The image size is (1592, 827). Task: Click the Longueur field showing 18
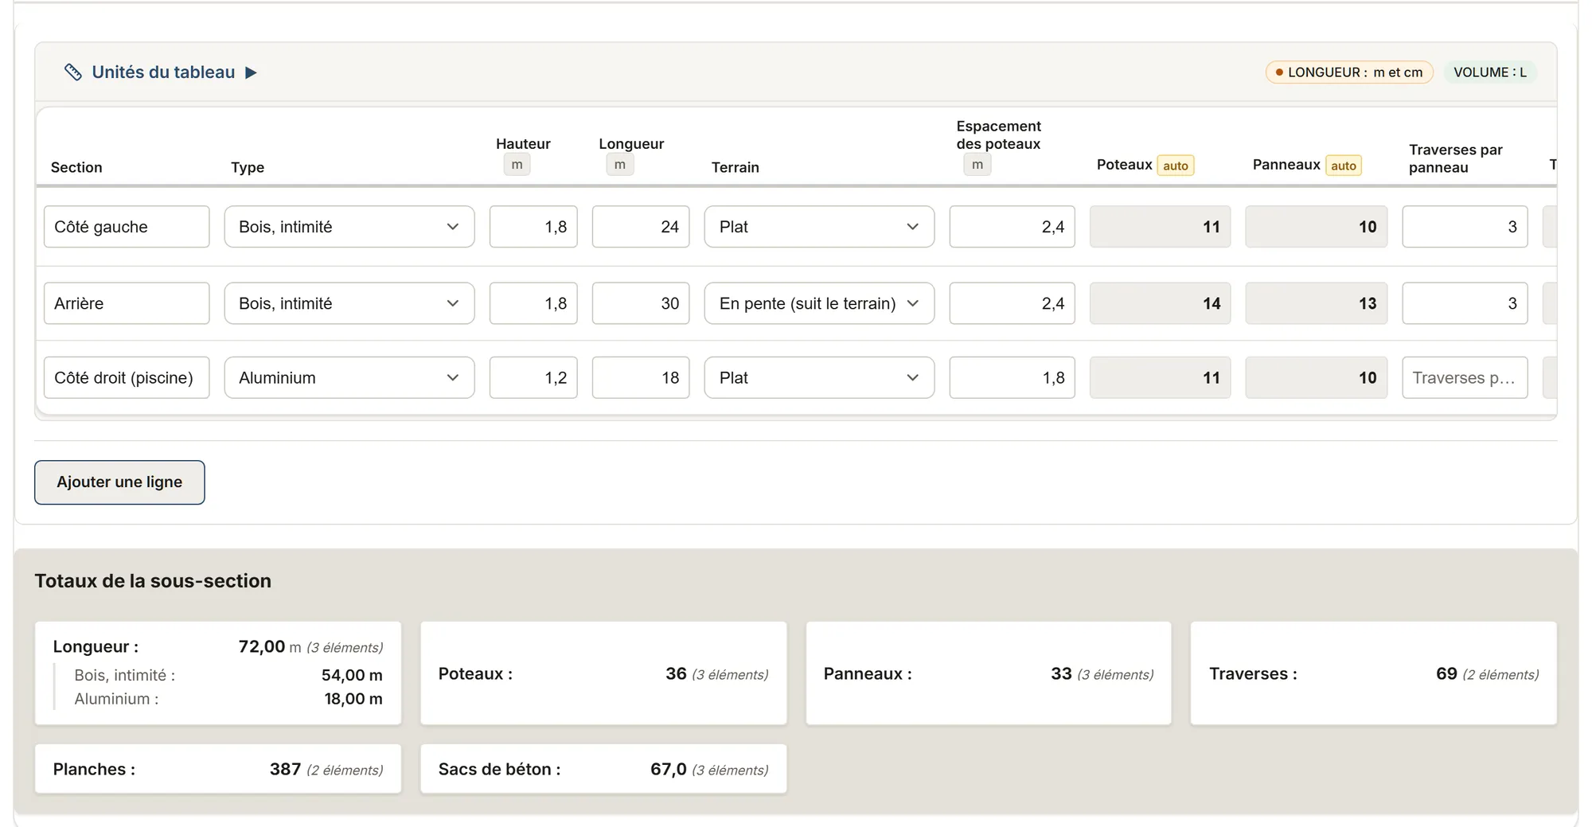click(x=641, y=377)
